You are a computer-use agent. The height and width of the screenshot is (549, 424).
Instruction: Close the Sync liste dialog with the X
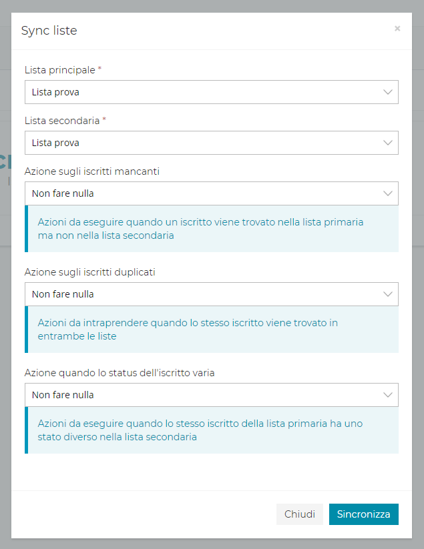click(x=397, y=29)
